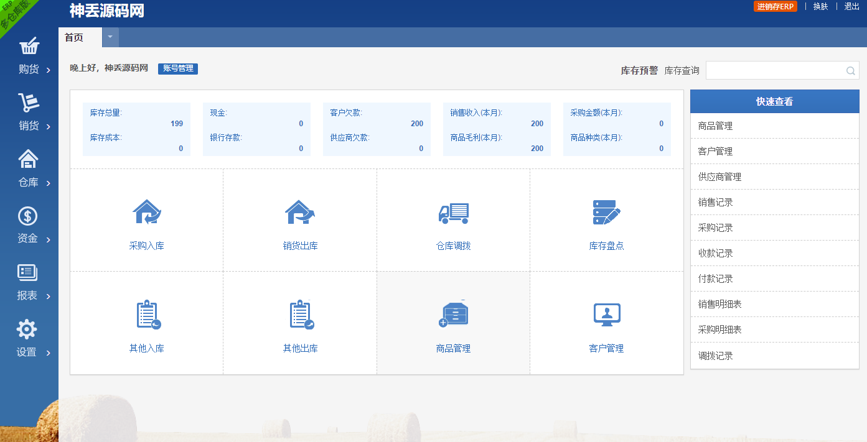This screenshot has height=442, width=867.
Task: Expand the 购货 sidebar menu
Action: 29,57
